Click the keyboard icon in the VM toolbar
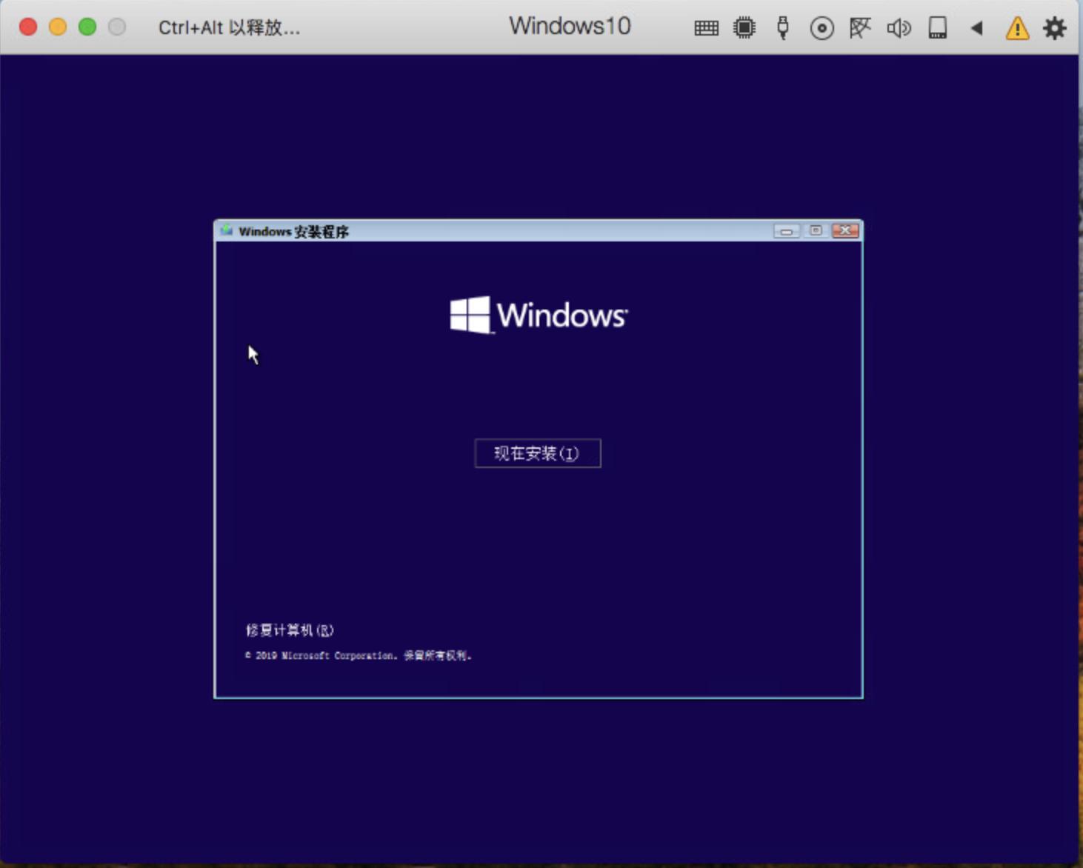 point(705,28)
